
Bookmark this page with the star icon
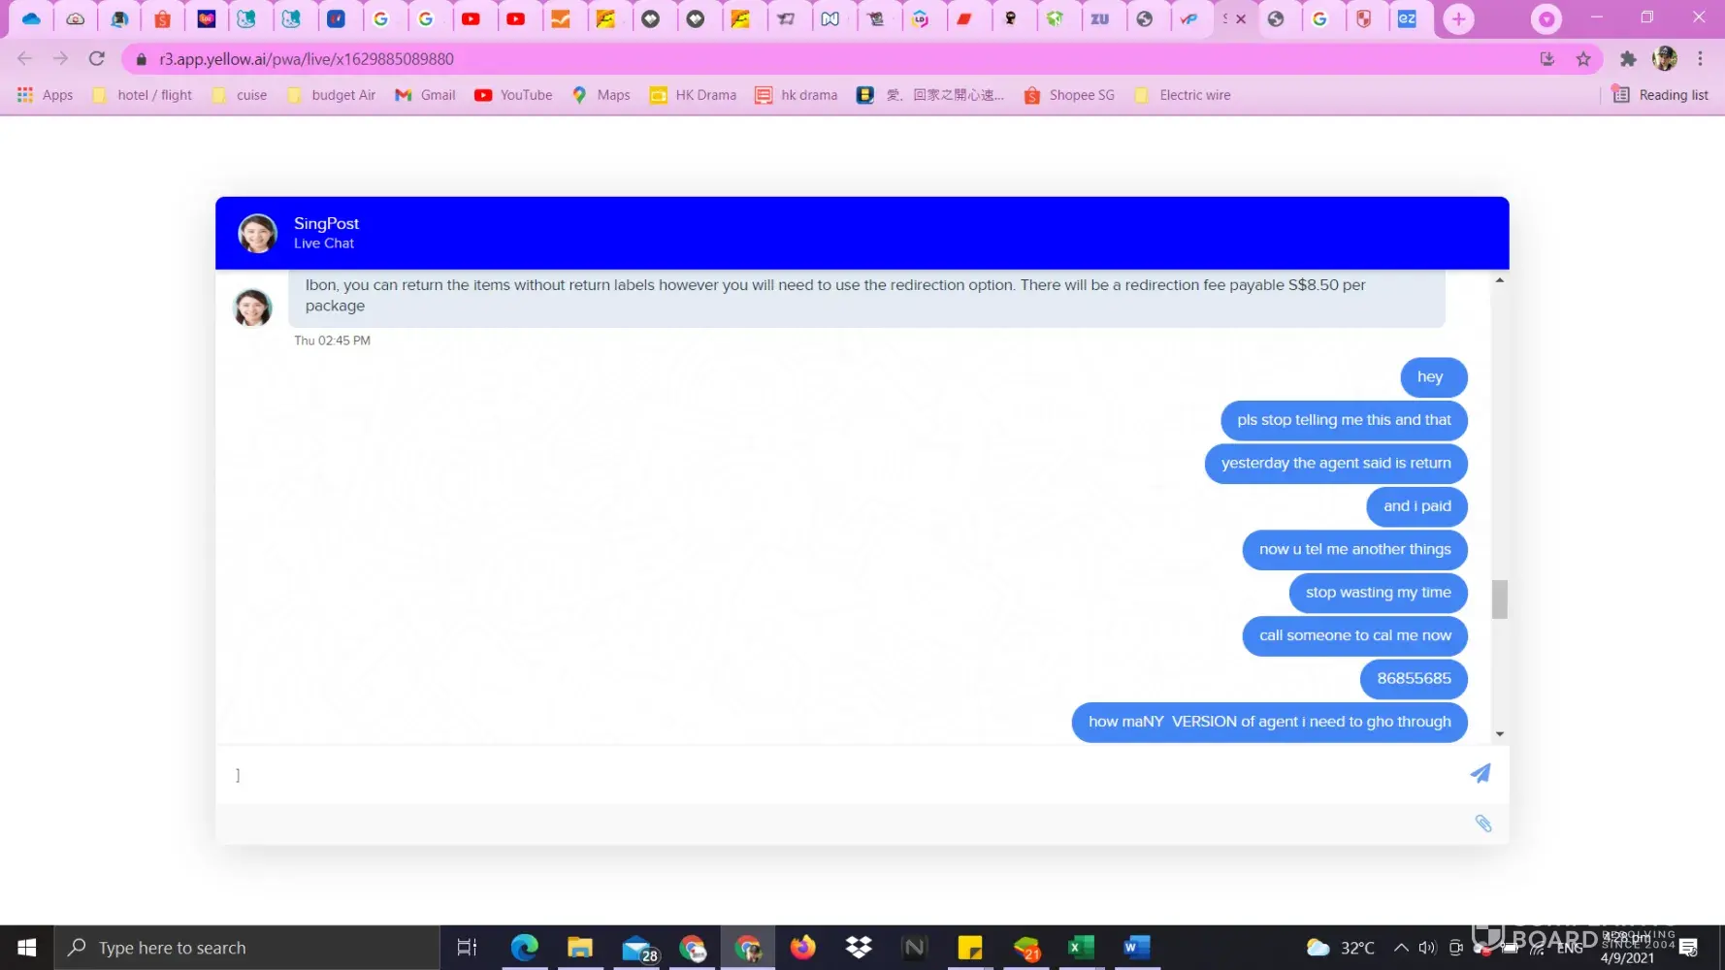[x=1583, y=59]
